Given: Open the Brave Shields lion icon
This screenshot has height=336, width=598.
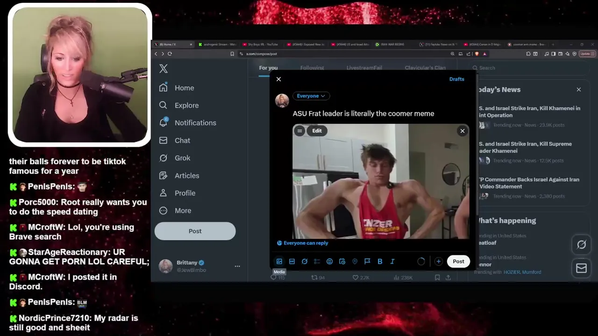Looking at the screenshot, I should [x=477, y=54].
